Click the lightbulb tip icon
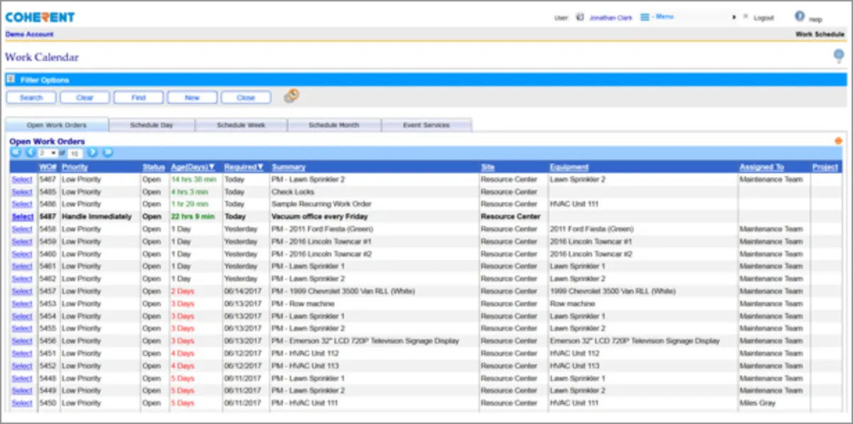 [x=839, y=57]
